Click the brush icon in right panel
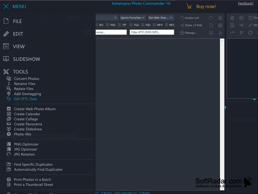 250,25
